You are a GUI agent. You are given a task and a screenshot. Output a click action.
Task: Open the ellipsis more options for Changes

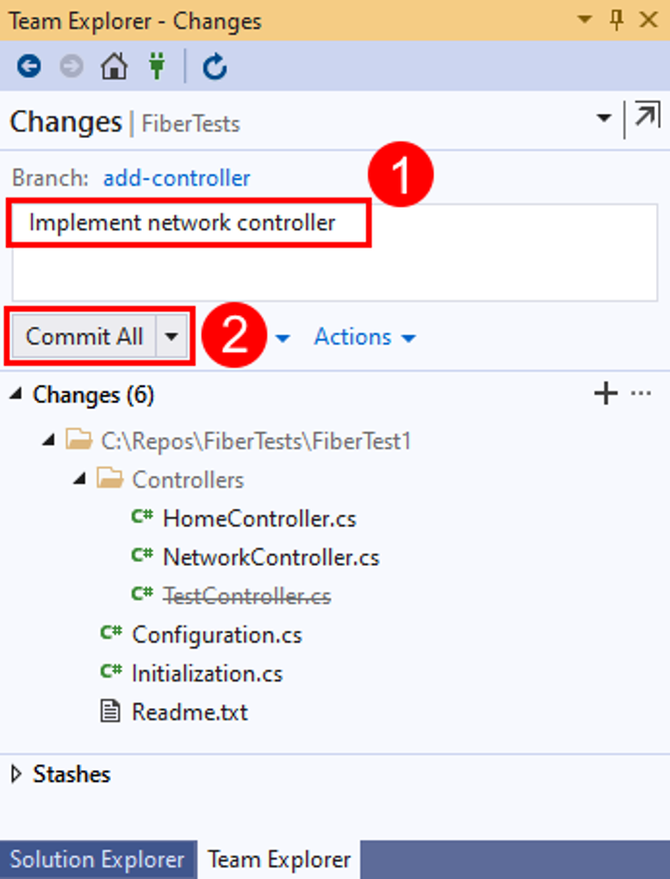pyautogui.click(x=640, y=394)
